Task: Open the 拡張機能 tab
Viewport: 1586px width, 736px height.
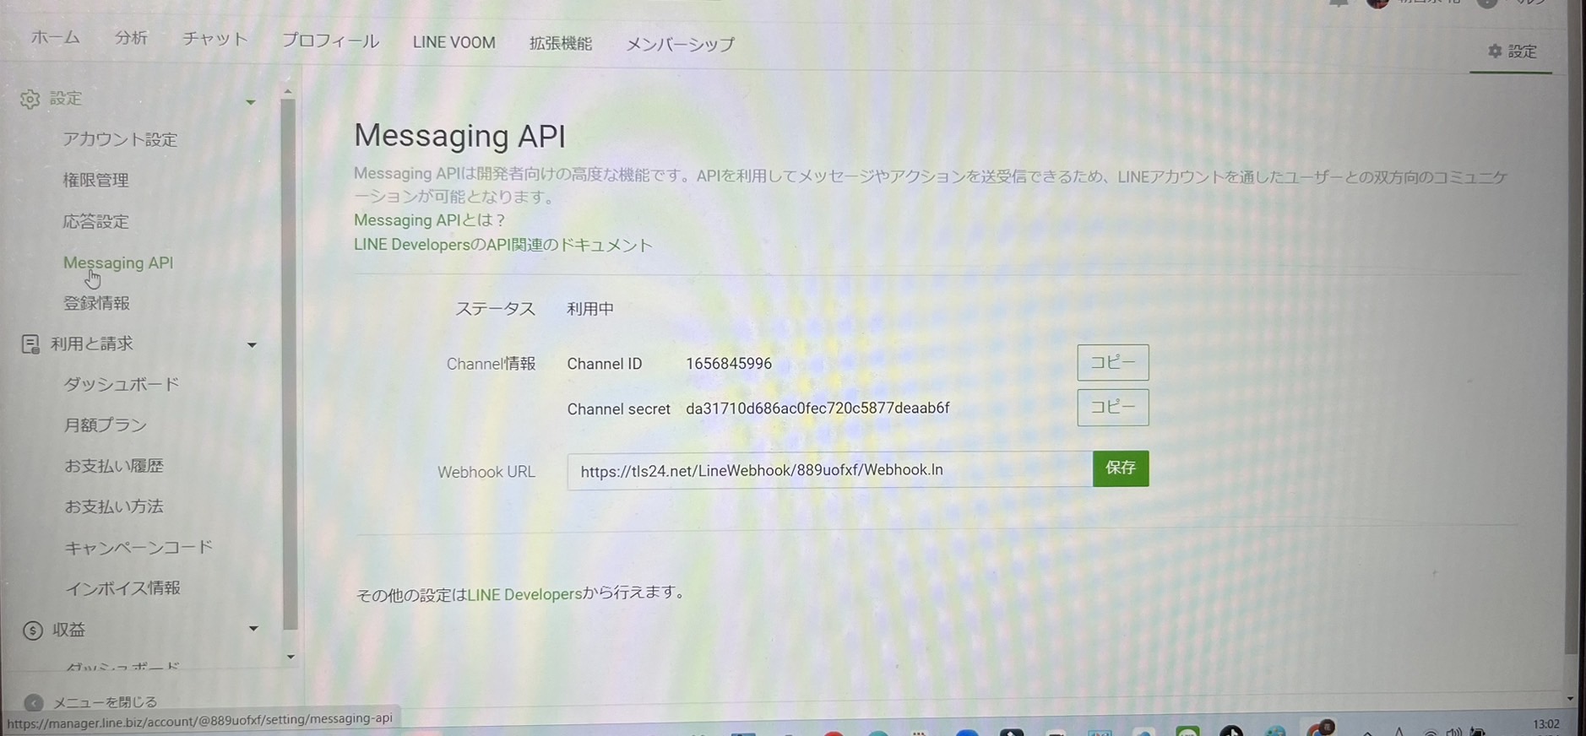Action: tap(561, 43)
